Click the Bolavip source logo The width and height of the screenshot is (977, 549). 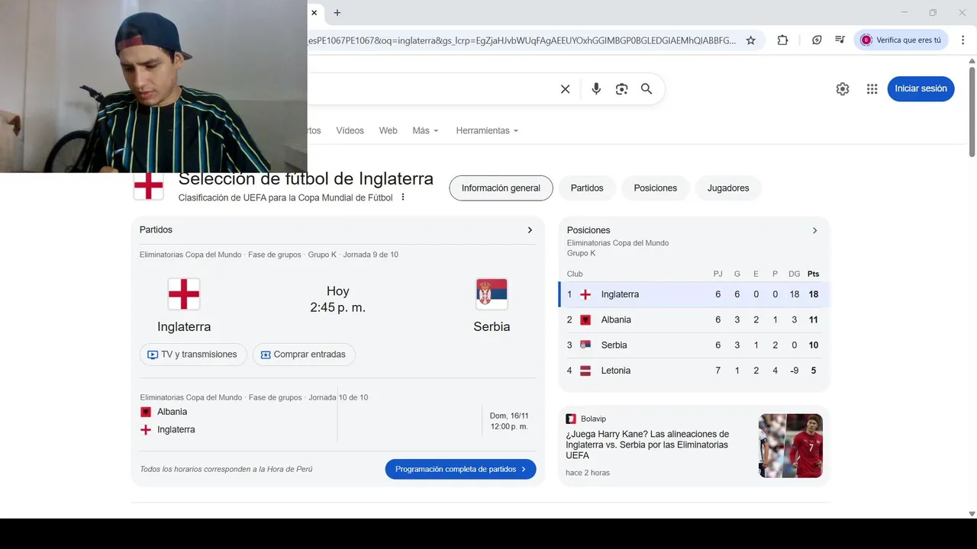[571, 419]
